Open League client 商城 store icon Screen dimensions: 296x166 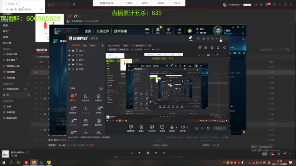coord(179,31)
